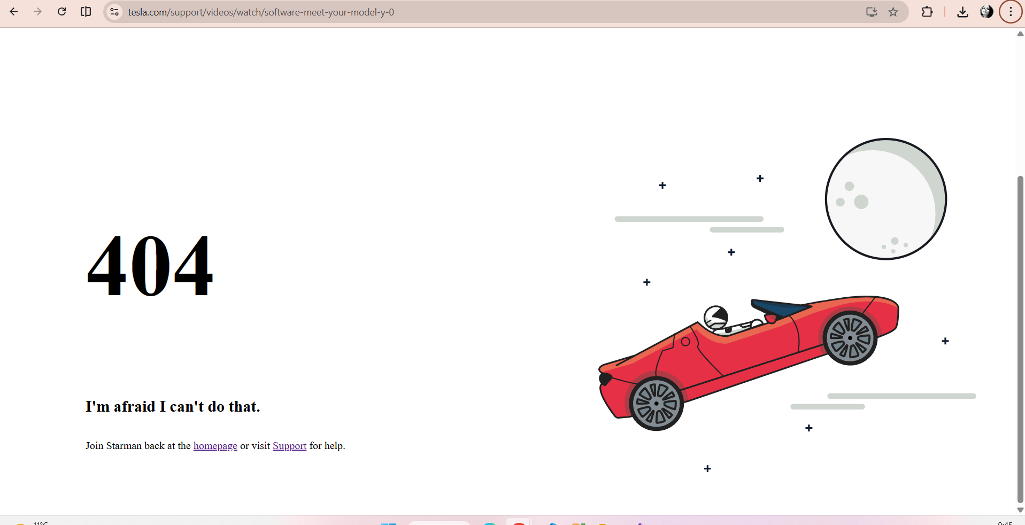Click the moon illustration
Screen dimensions: 1025x525
tap(885, 199)
